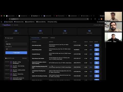Open the Discovered Leads tab
Viewport: 123px width, 92px height.
35,38
